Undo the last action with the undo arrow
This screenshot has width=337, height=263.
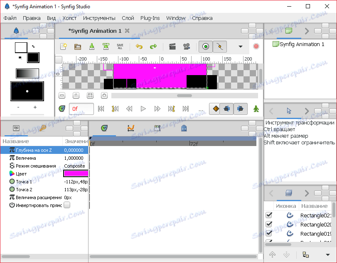pyautogui.click(x=139, y=46)
